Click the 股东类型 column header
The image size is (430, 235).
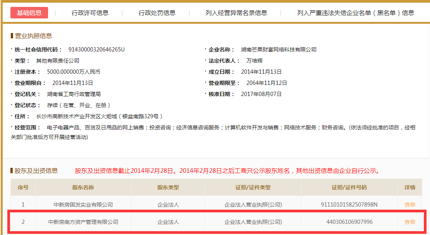tap(168, 187)
